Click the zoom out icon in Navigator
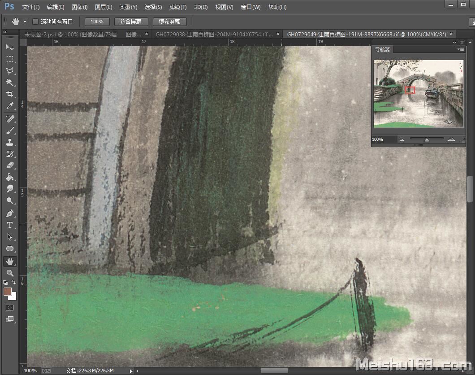This screenshot has width=475, height=375. 402,140
